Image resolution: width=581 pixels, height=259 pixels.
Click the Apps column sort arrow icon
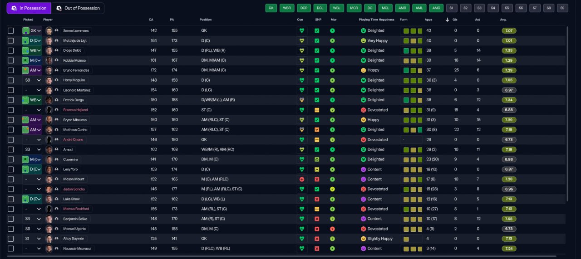(448, 20)
